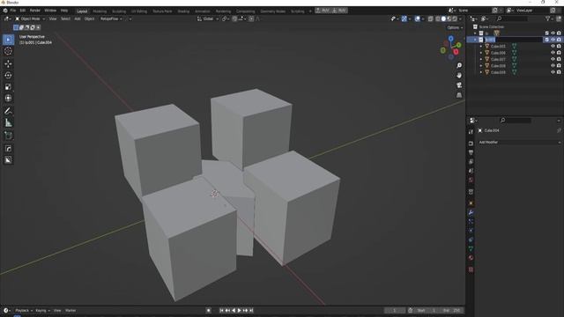564x317 pixels.
Task: Open the Object Data green triangle tab
Action: click(471, 248)
